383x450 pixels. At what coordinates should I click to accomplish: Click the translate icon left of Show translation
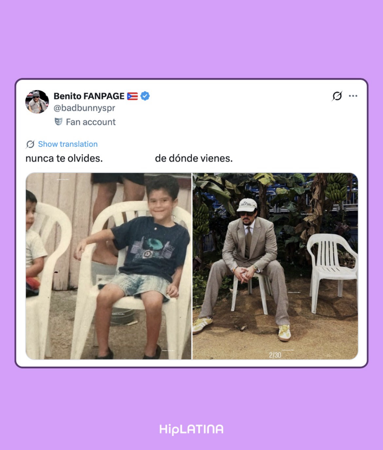[30, 144]
